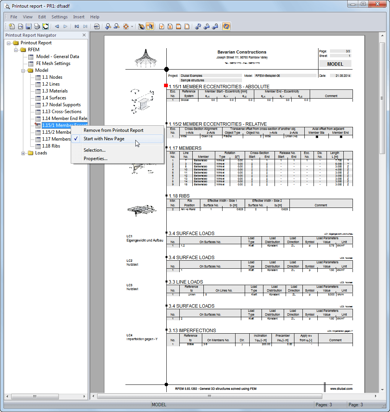Open the Edit menu
The height and width of the screenshot is (412, 390).
pyautogui.click(x=42, y=17)
